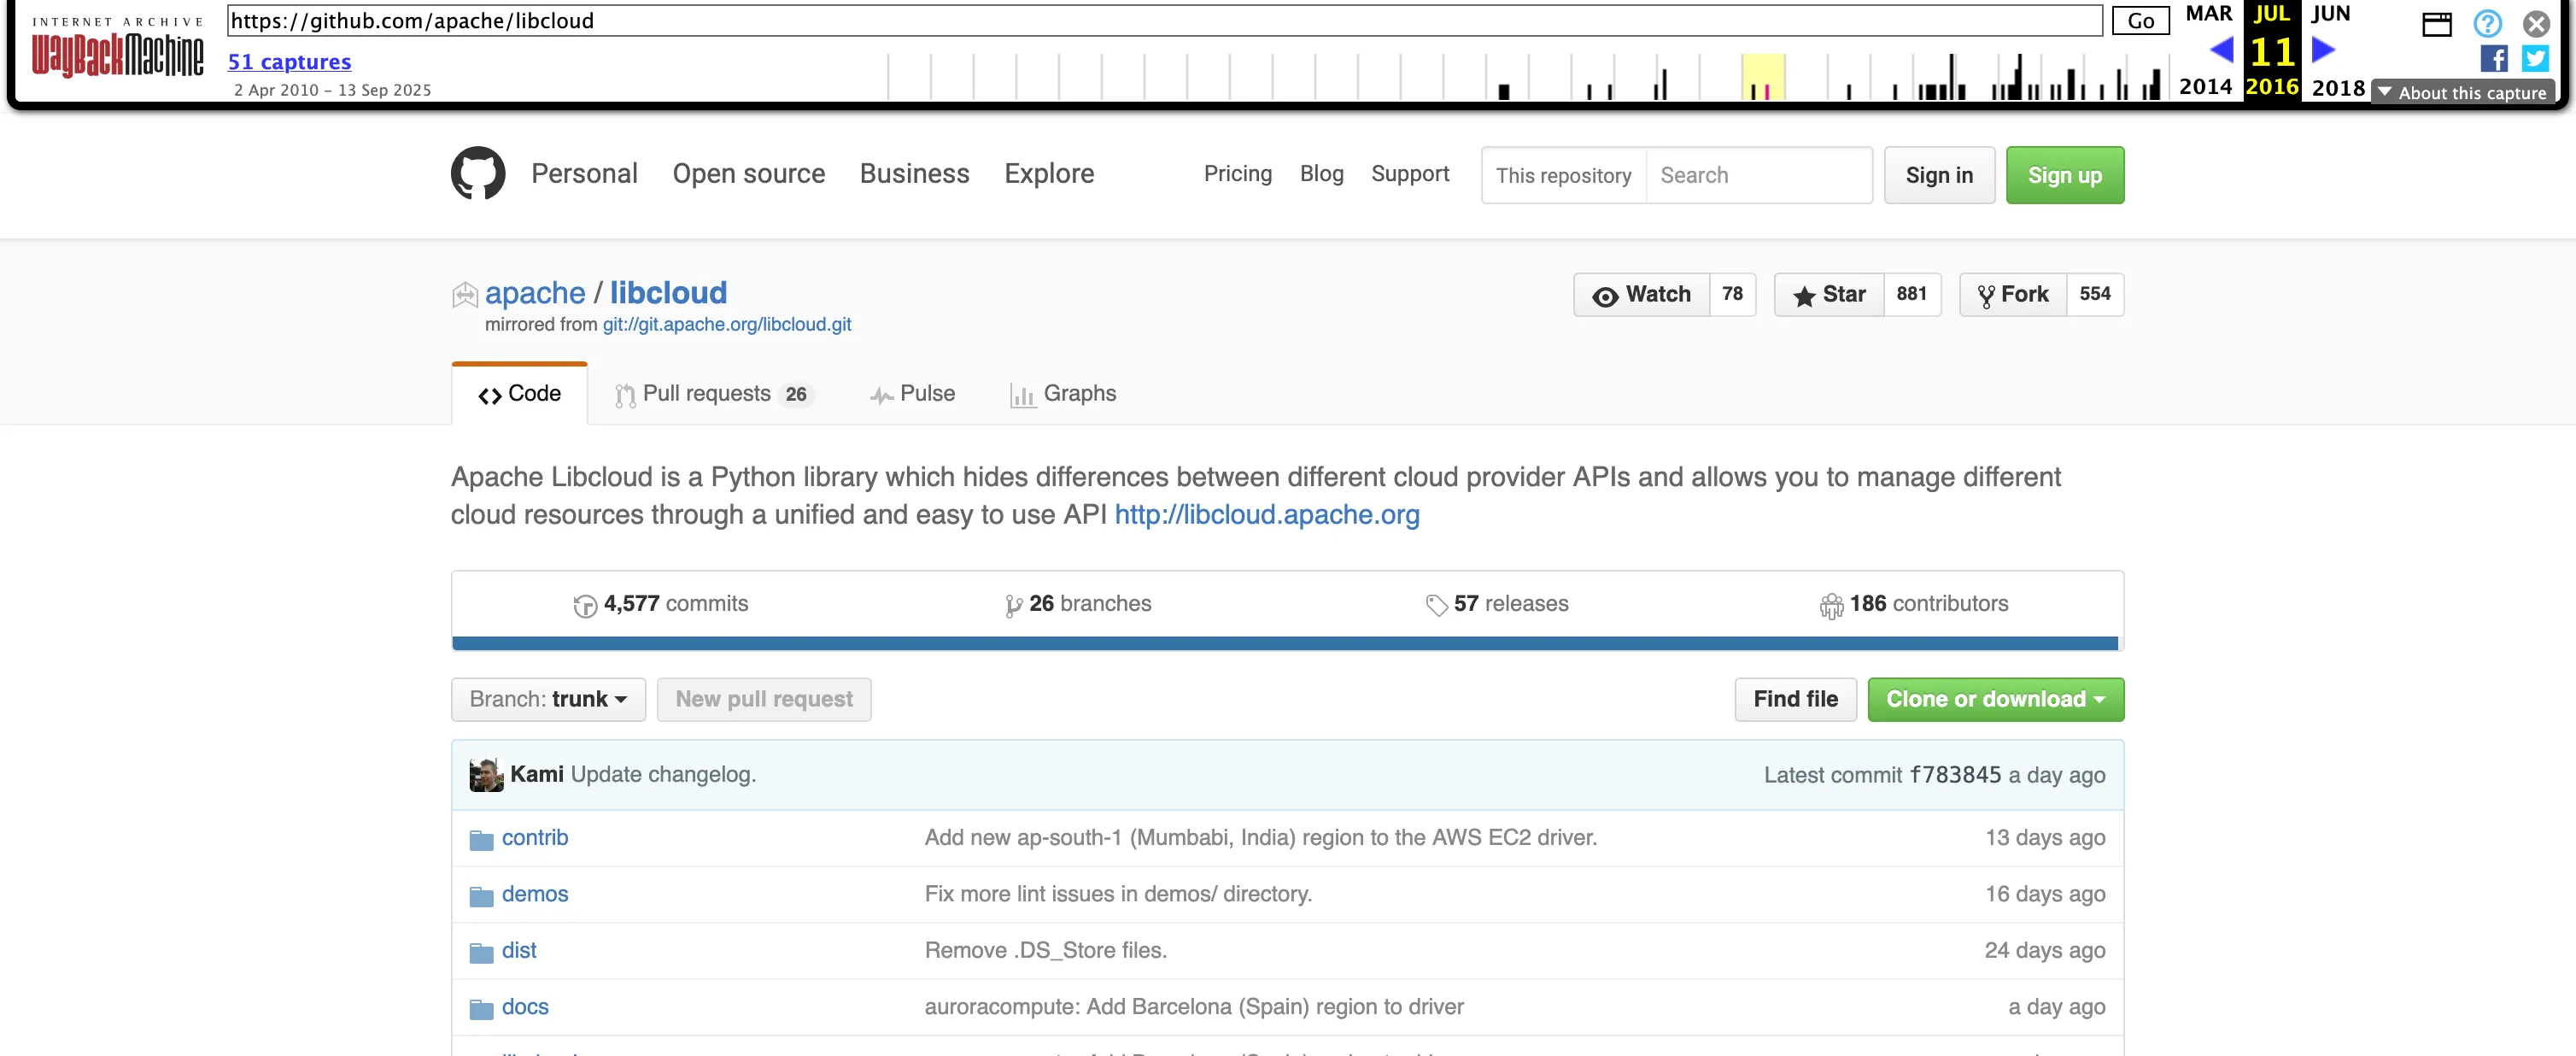This screenshot has width=2576, height=1056.
Task: Go to previous capture with left arrow
Action: (x=2221, y=50)
